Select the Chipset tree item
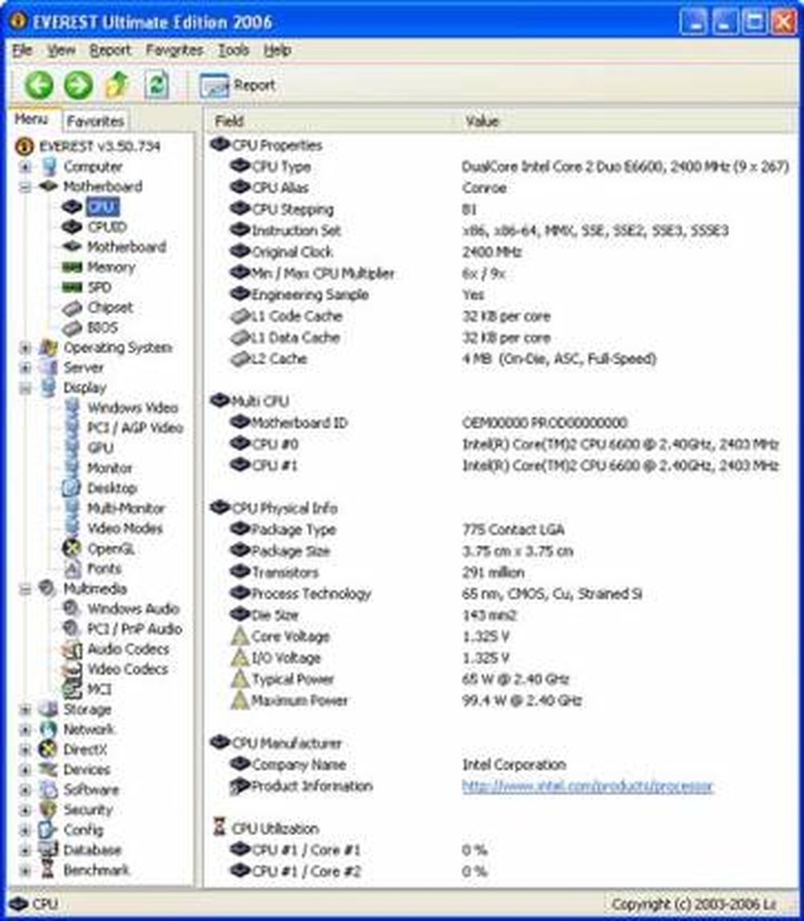This screenshot has height=921, width=804. tap(110, 307)
